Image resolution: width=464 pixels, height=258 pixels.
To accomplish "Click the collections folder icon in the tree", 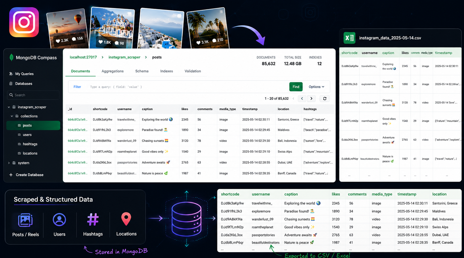I will pos(17,116).
